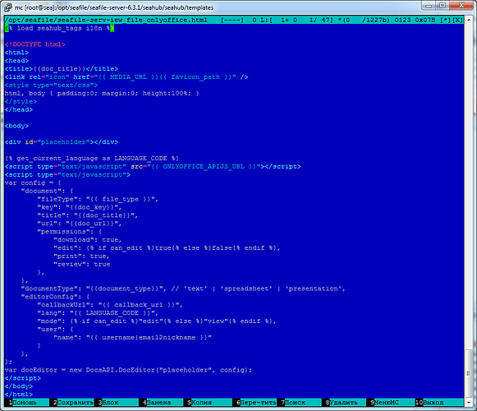Click the scrollbar up arrow
The image size is (477, 411).
pyautogui.click(x=469, y=19)
